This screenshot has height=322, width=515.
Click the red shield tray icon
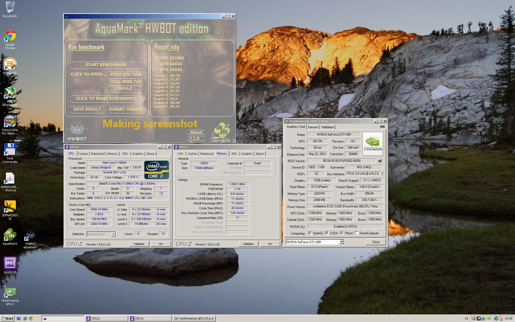474,319
